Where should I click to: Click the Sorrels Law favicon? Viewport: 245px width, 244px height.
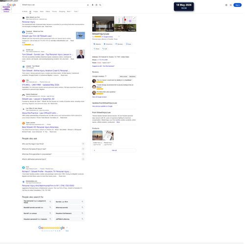click(24, 51)
